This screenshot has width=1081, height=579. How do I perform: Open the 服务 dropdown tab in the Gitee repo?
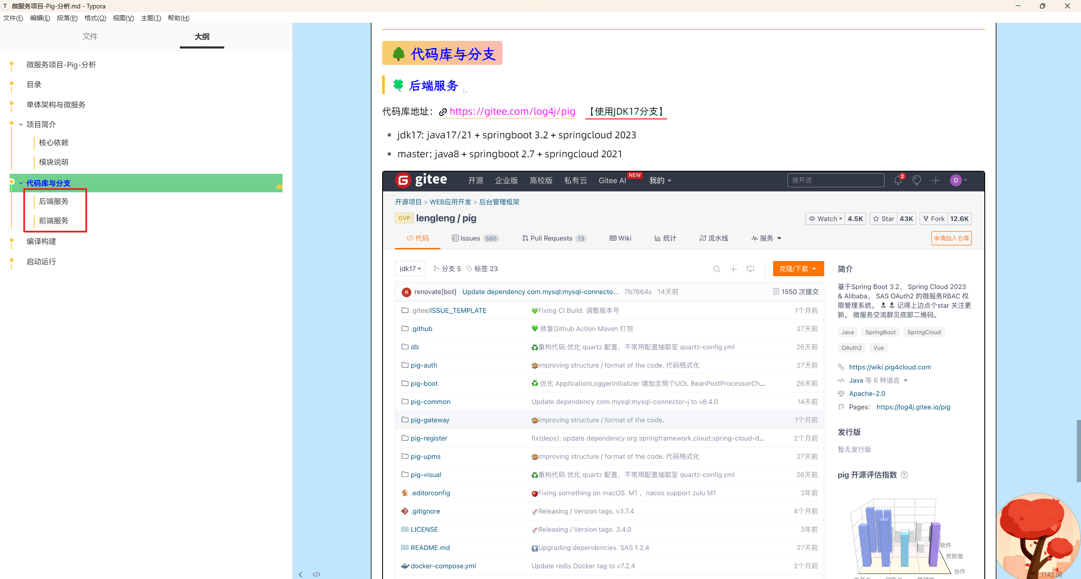pos(766,238)
